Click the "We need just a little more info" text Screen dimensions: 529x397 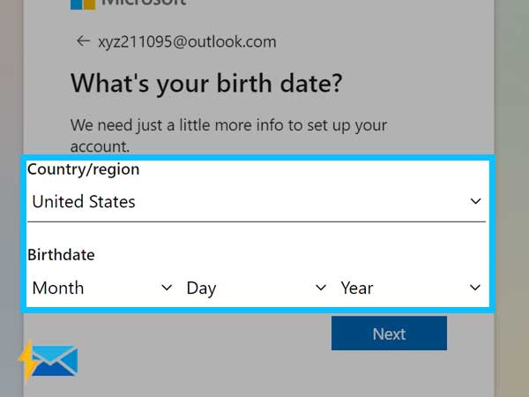point(228,125)
